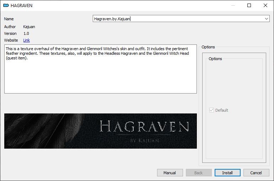Close the HAGRAVEN window
This screenshot has width=274, height=181.
tap(265, 5)
